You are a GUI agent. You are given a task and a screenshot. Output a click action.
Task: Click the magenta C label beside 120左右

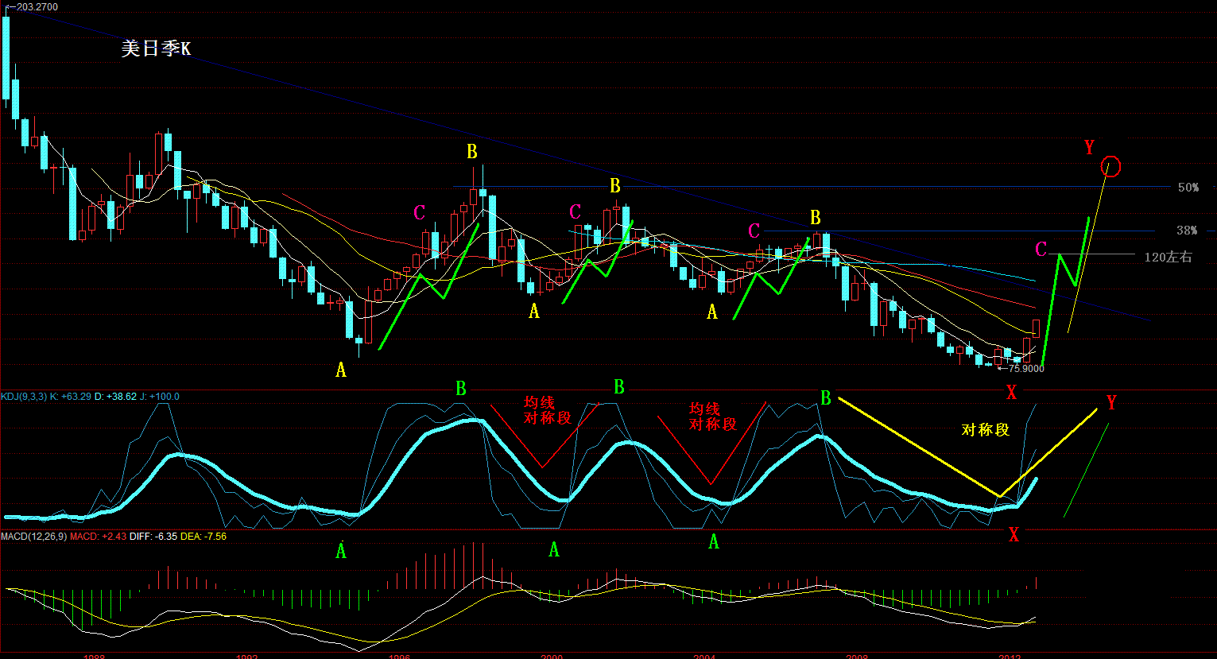[1041, 250]
